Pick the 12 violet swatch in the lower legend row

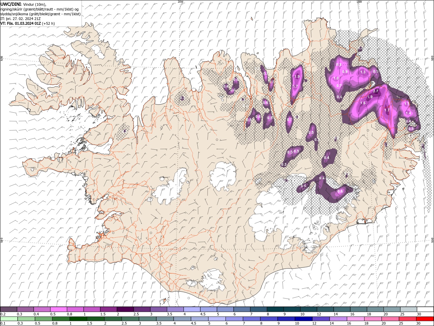[x=321, y=319]
